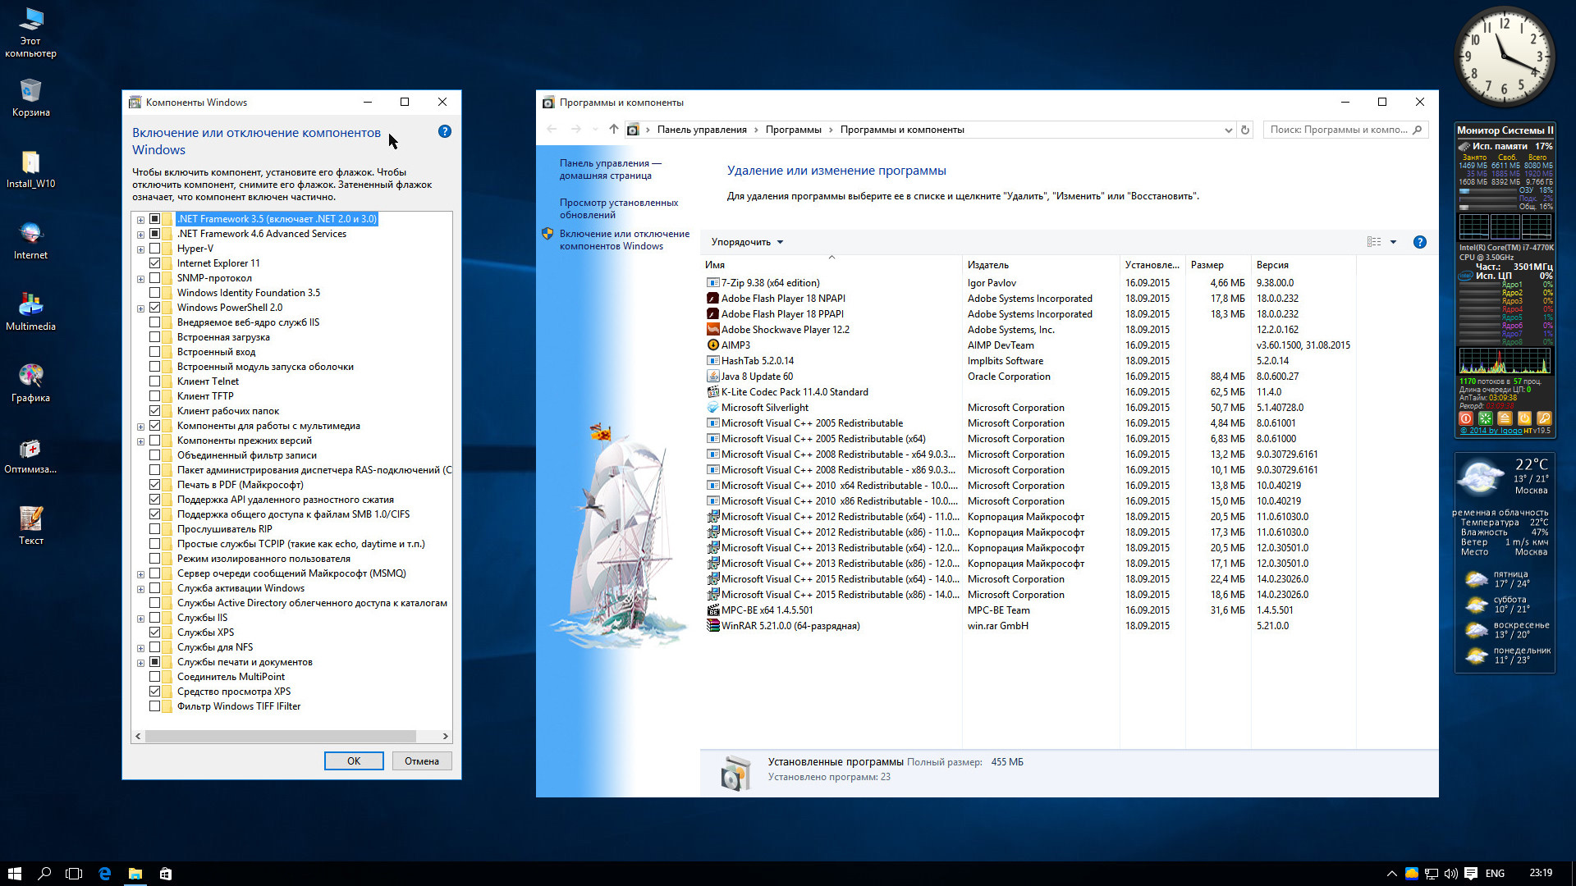Viewport: 1576px width, 886px height.
Task: Click Программы breadcrumb in address bar
Action: (793, 130)
